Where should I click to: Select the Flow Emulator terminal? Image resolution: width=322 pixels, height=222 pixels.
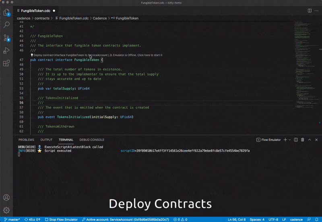click(268, 140)
